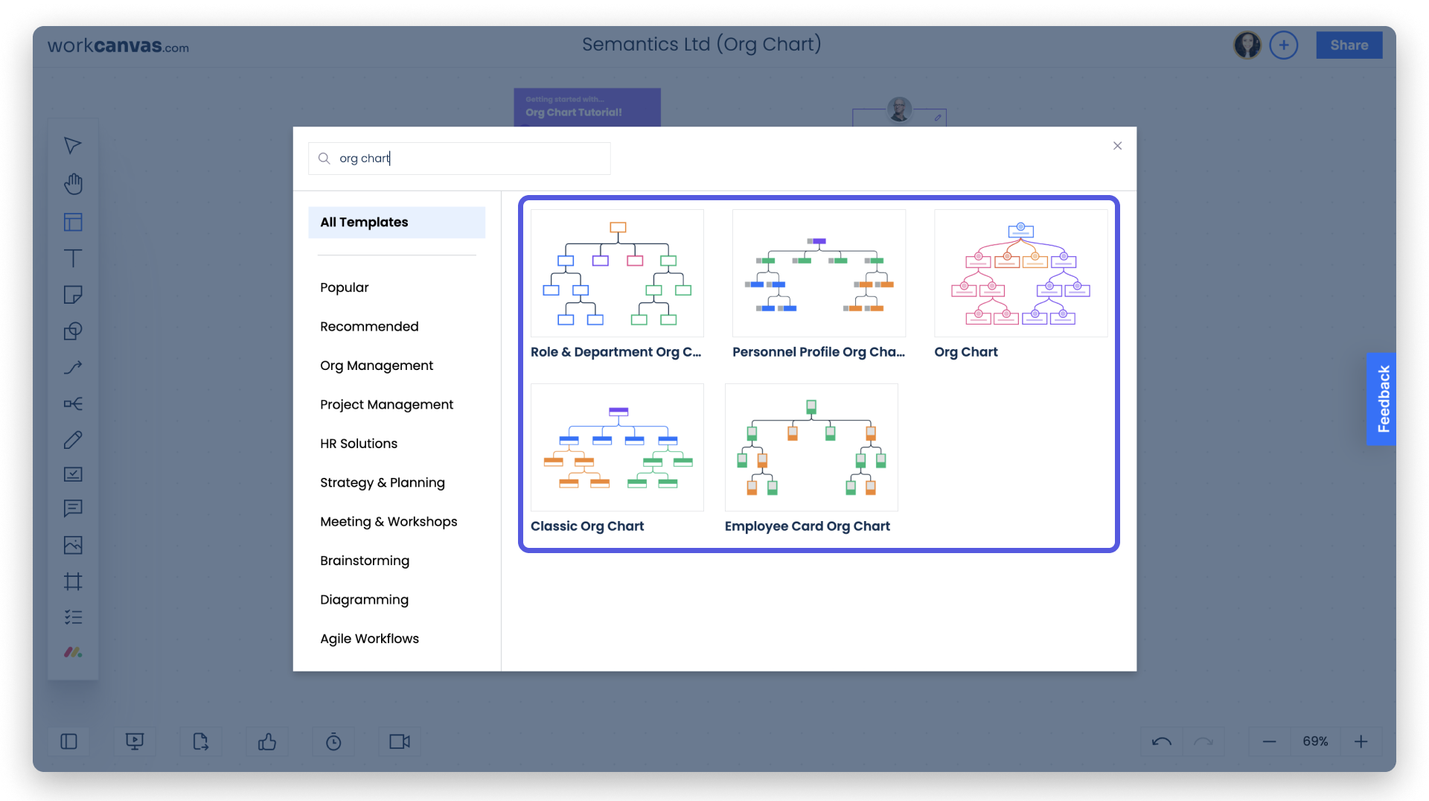Select the Text tool

73,258
